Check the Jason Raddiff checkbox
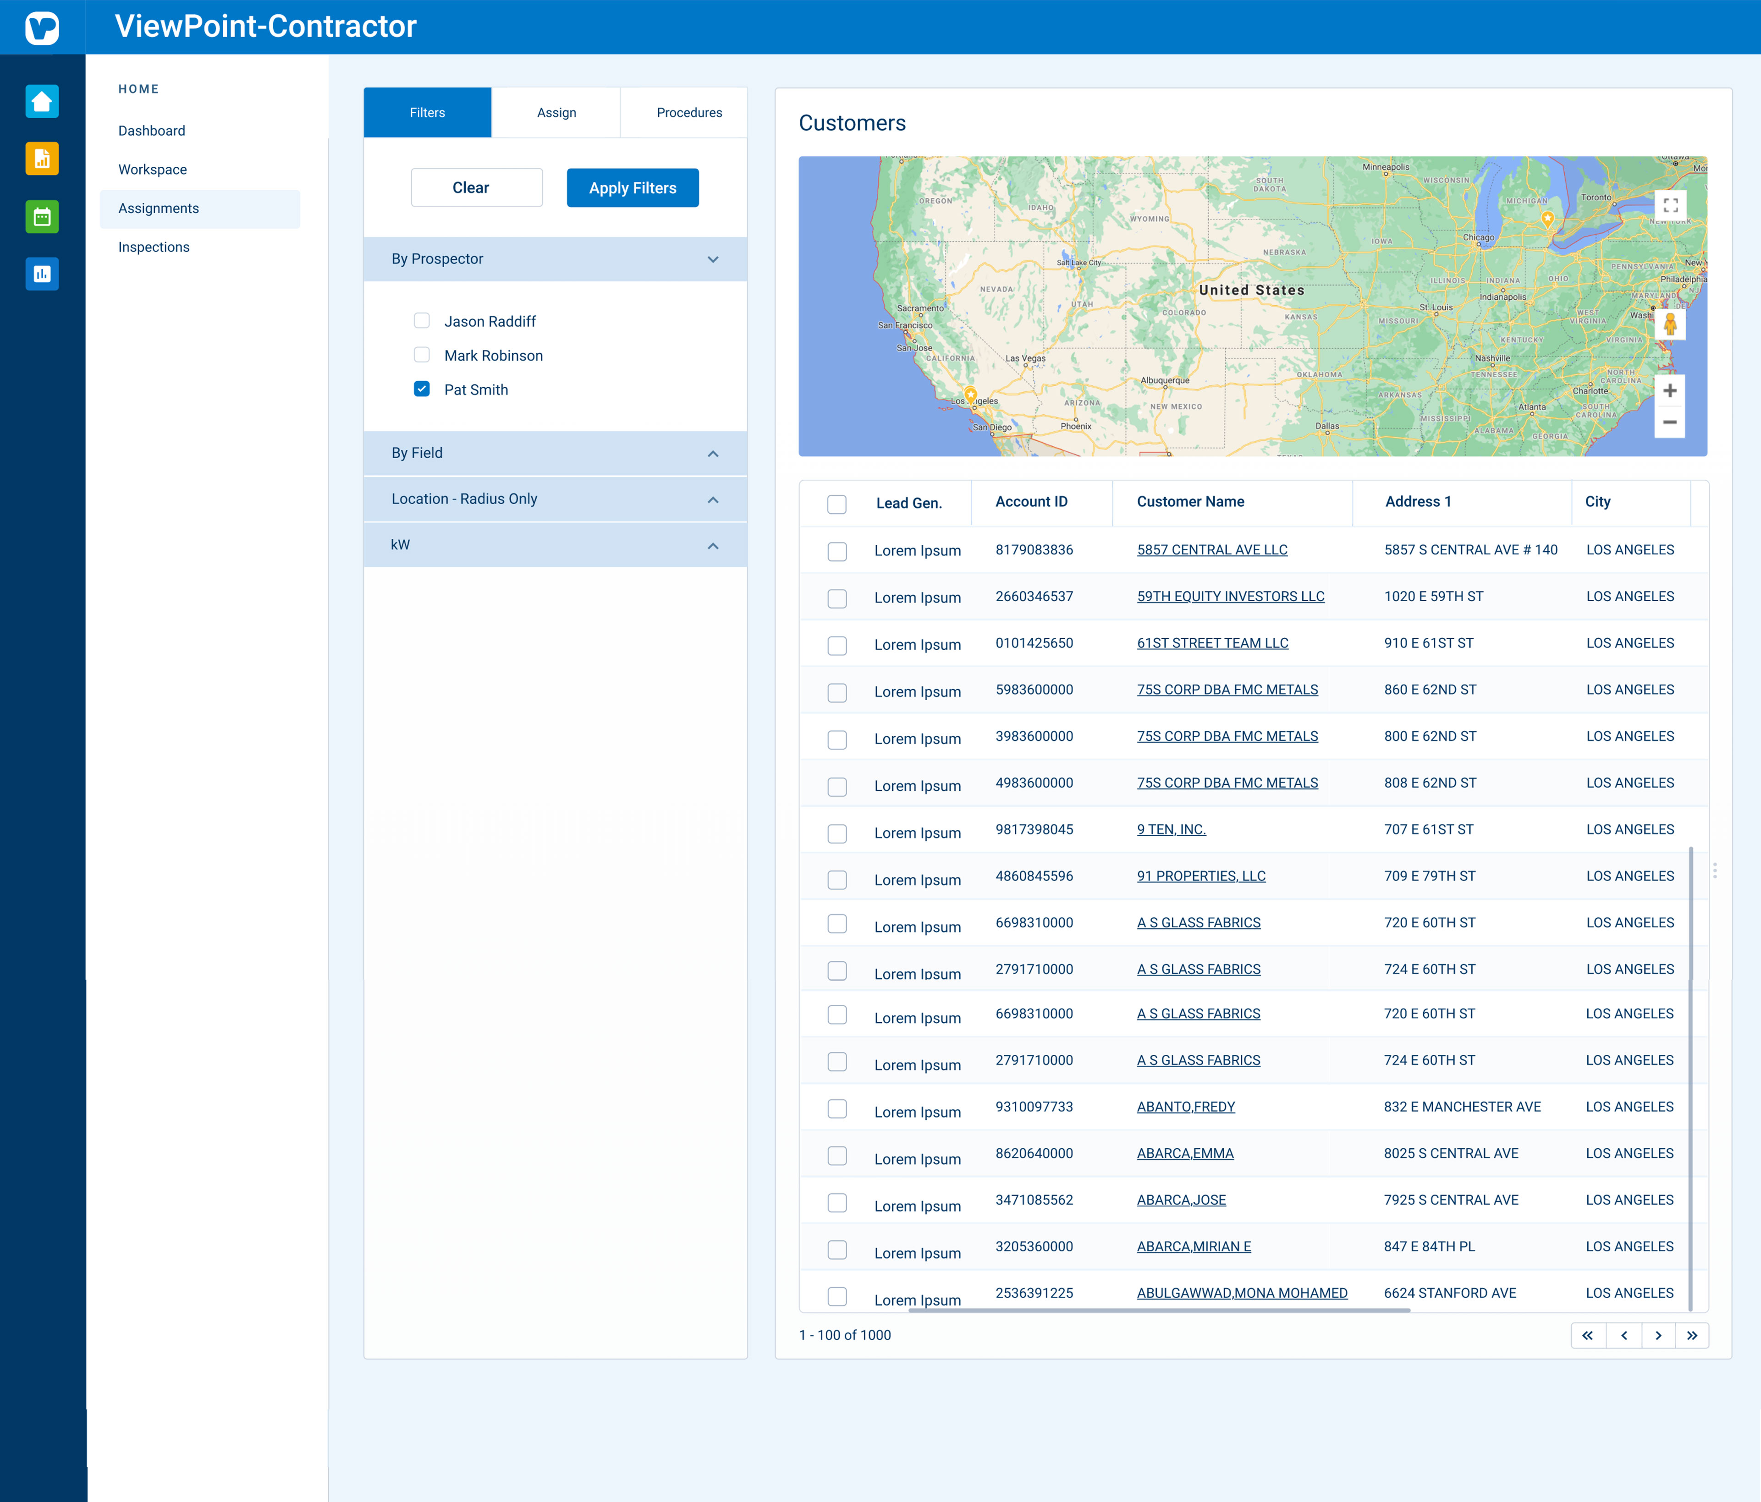This screenshot has height=1502, width=1761. (422, 320)
